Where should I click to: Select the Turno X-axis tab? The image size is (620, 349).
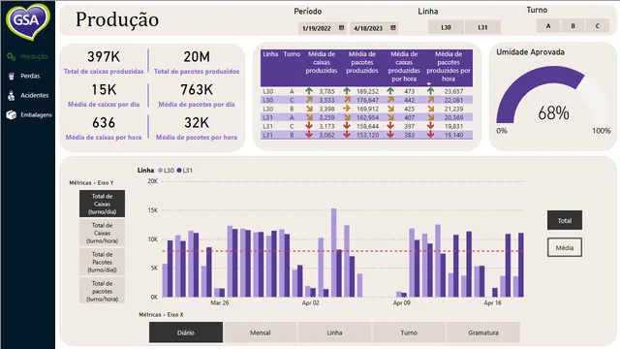(x=409, y=333)
